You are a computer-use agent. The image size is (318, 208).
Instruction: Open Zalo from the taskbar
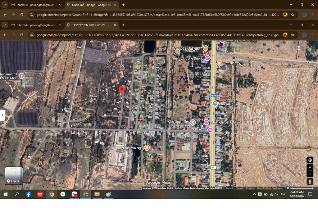pos(74,194)
